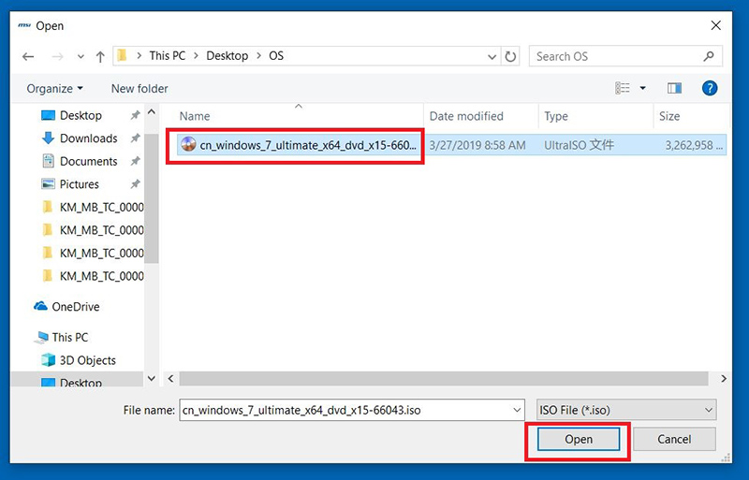The image size is (749, 480).
Task: Change the view layout icon
Action: tap(623, 88)
